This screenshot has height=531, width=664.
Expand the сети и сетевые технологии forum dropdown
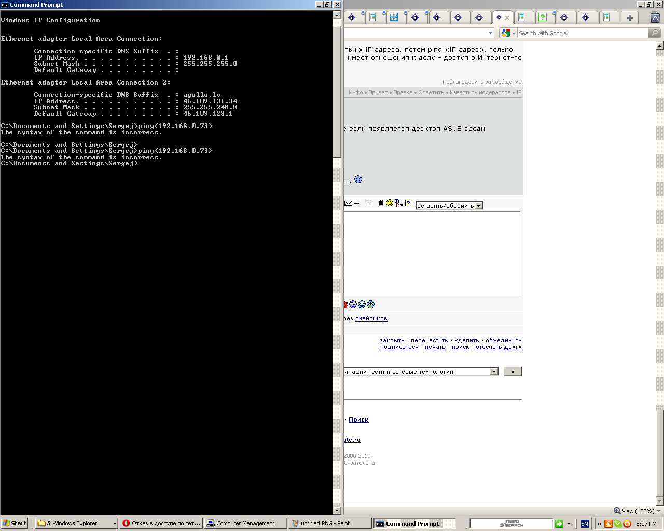(494, 372)
